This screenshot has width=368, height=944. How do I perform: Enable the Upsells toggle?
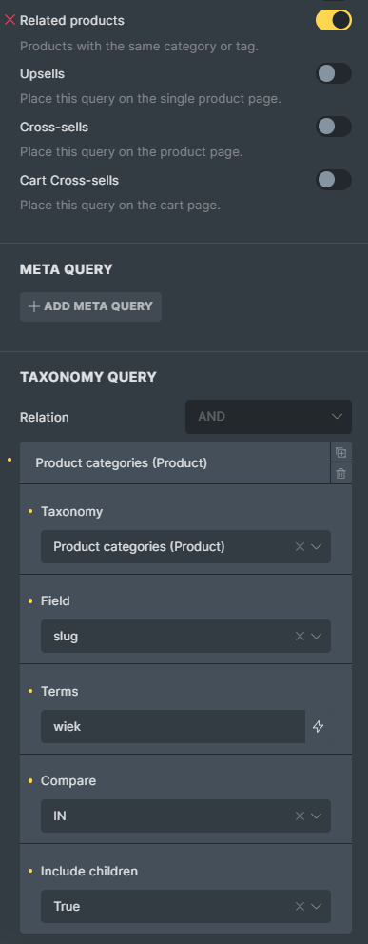334,73
